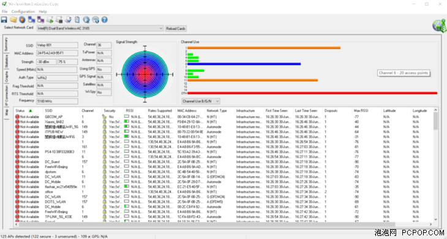The width and height of the screenshot is (447, 239).
Task: Click the blue channel 6 usage bar
Action: pyautogui.click(x=244, y=64)
